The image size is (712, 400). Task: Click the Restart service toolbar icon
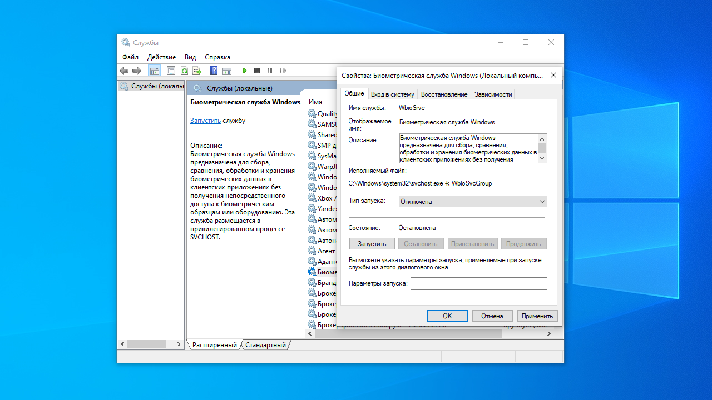(x=283, y=71)
